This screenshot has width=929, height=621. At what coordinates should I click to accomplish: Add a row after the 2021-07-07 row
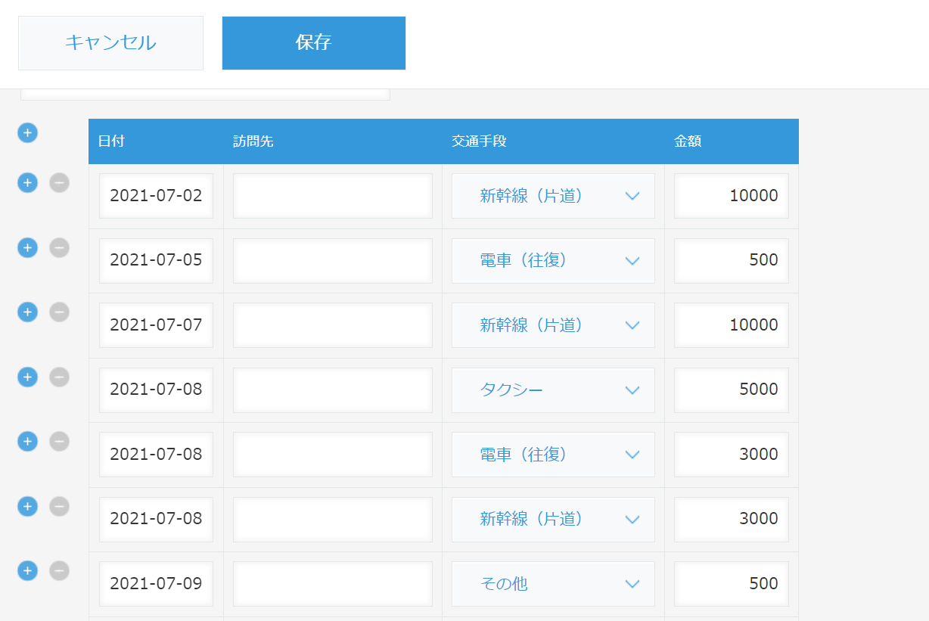27,312
